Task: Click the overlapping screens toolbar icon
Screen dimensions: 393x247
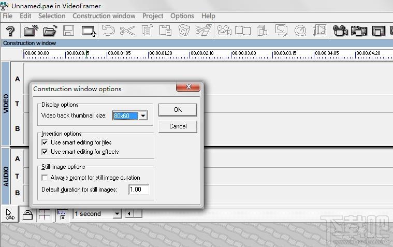Action: (281, 31)
